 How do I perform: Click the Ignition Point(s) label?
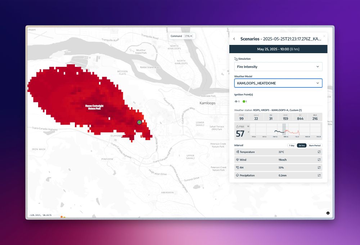243,94
